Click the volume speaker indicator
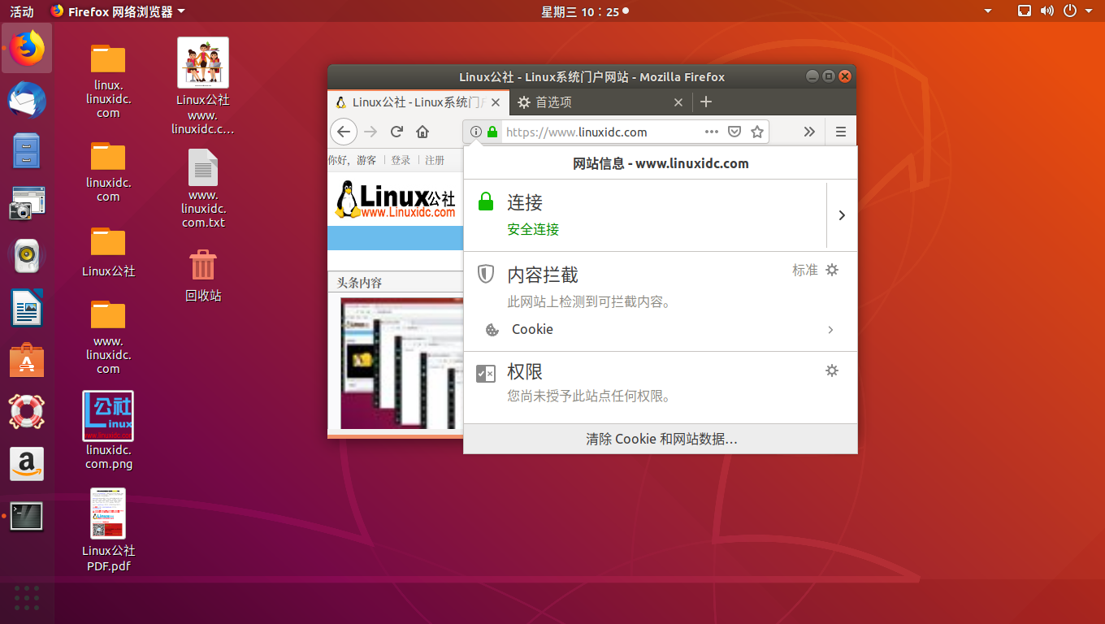The width and height of the screenshot is (1105, 624). point(1047,11)
